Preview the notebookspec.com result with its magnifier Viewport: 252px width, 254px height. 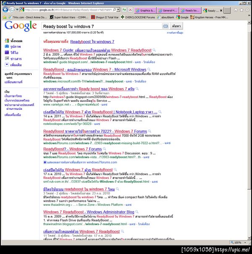click(160, 112)
